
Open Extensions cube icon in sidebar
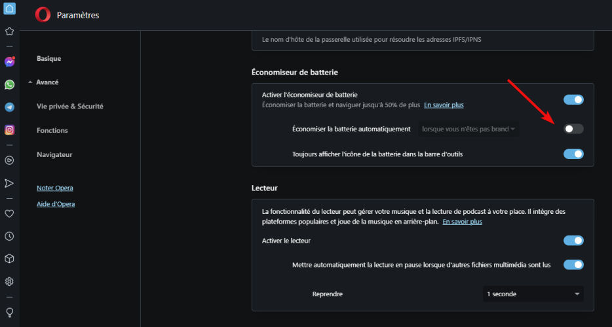[x=9, y=259]
